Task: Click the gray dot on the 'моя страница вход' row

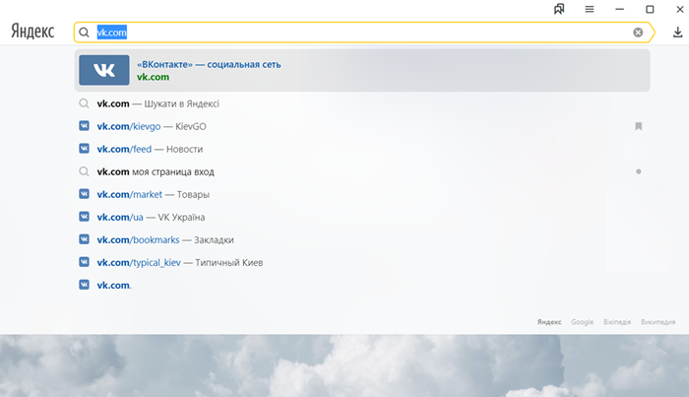Action: coord(639,171)
